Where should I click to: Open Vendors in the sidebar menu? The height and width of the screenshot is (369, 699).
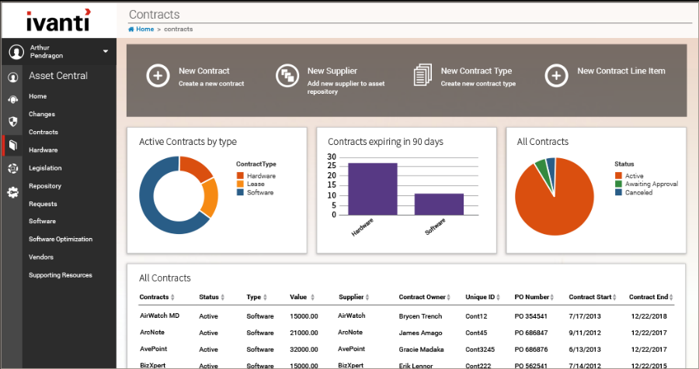pos(41,257)
